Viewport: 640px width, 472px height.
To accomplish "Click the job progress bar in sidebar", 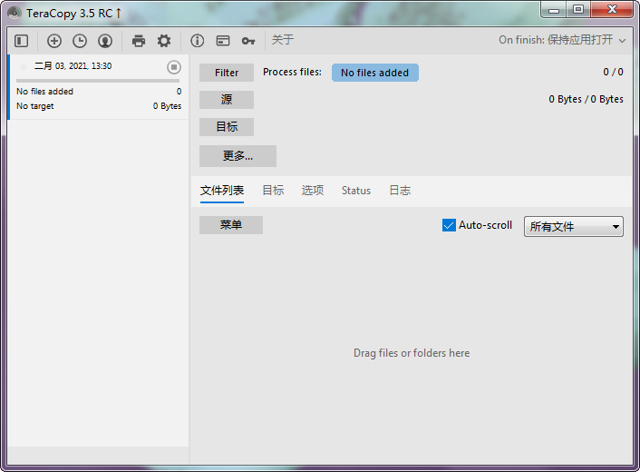I will point(98,81).
